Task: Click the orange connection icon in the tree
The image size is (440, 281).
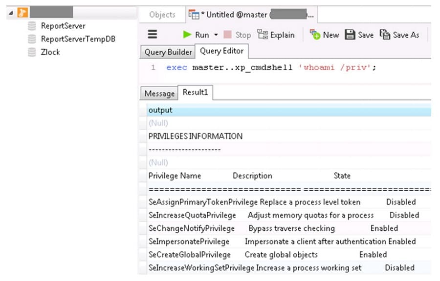Action: pyautogui.click(x=22, y=12)
